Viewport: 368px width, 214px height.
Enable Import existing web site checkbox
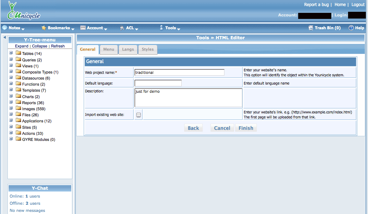pyautogui.click(x=139, y=115)
